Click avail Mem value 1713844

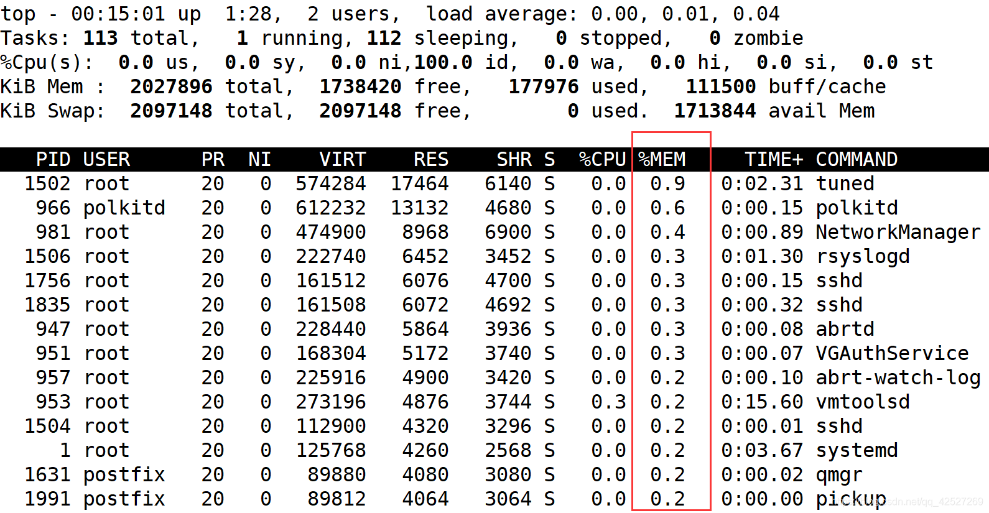(x=715, y=111)
